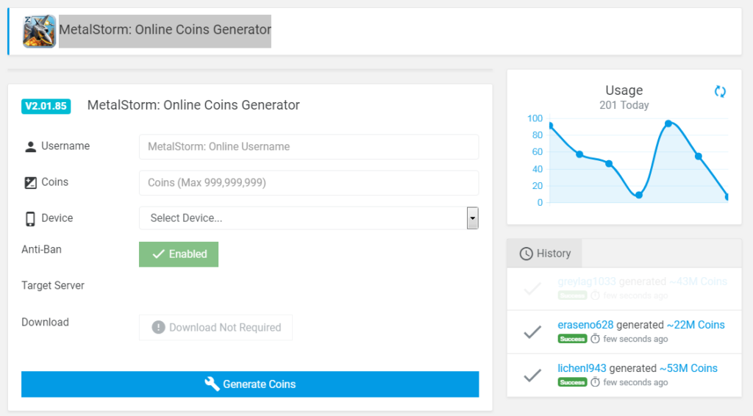753x416 pixels.
Task: Click the phone icon beside Device
Action: (x=30, y=218)
